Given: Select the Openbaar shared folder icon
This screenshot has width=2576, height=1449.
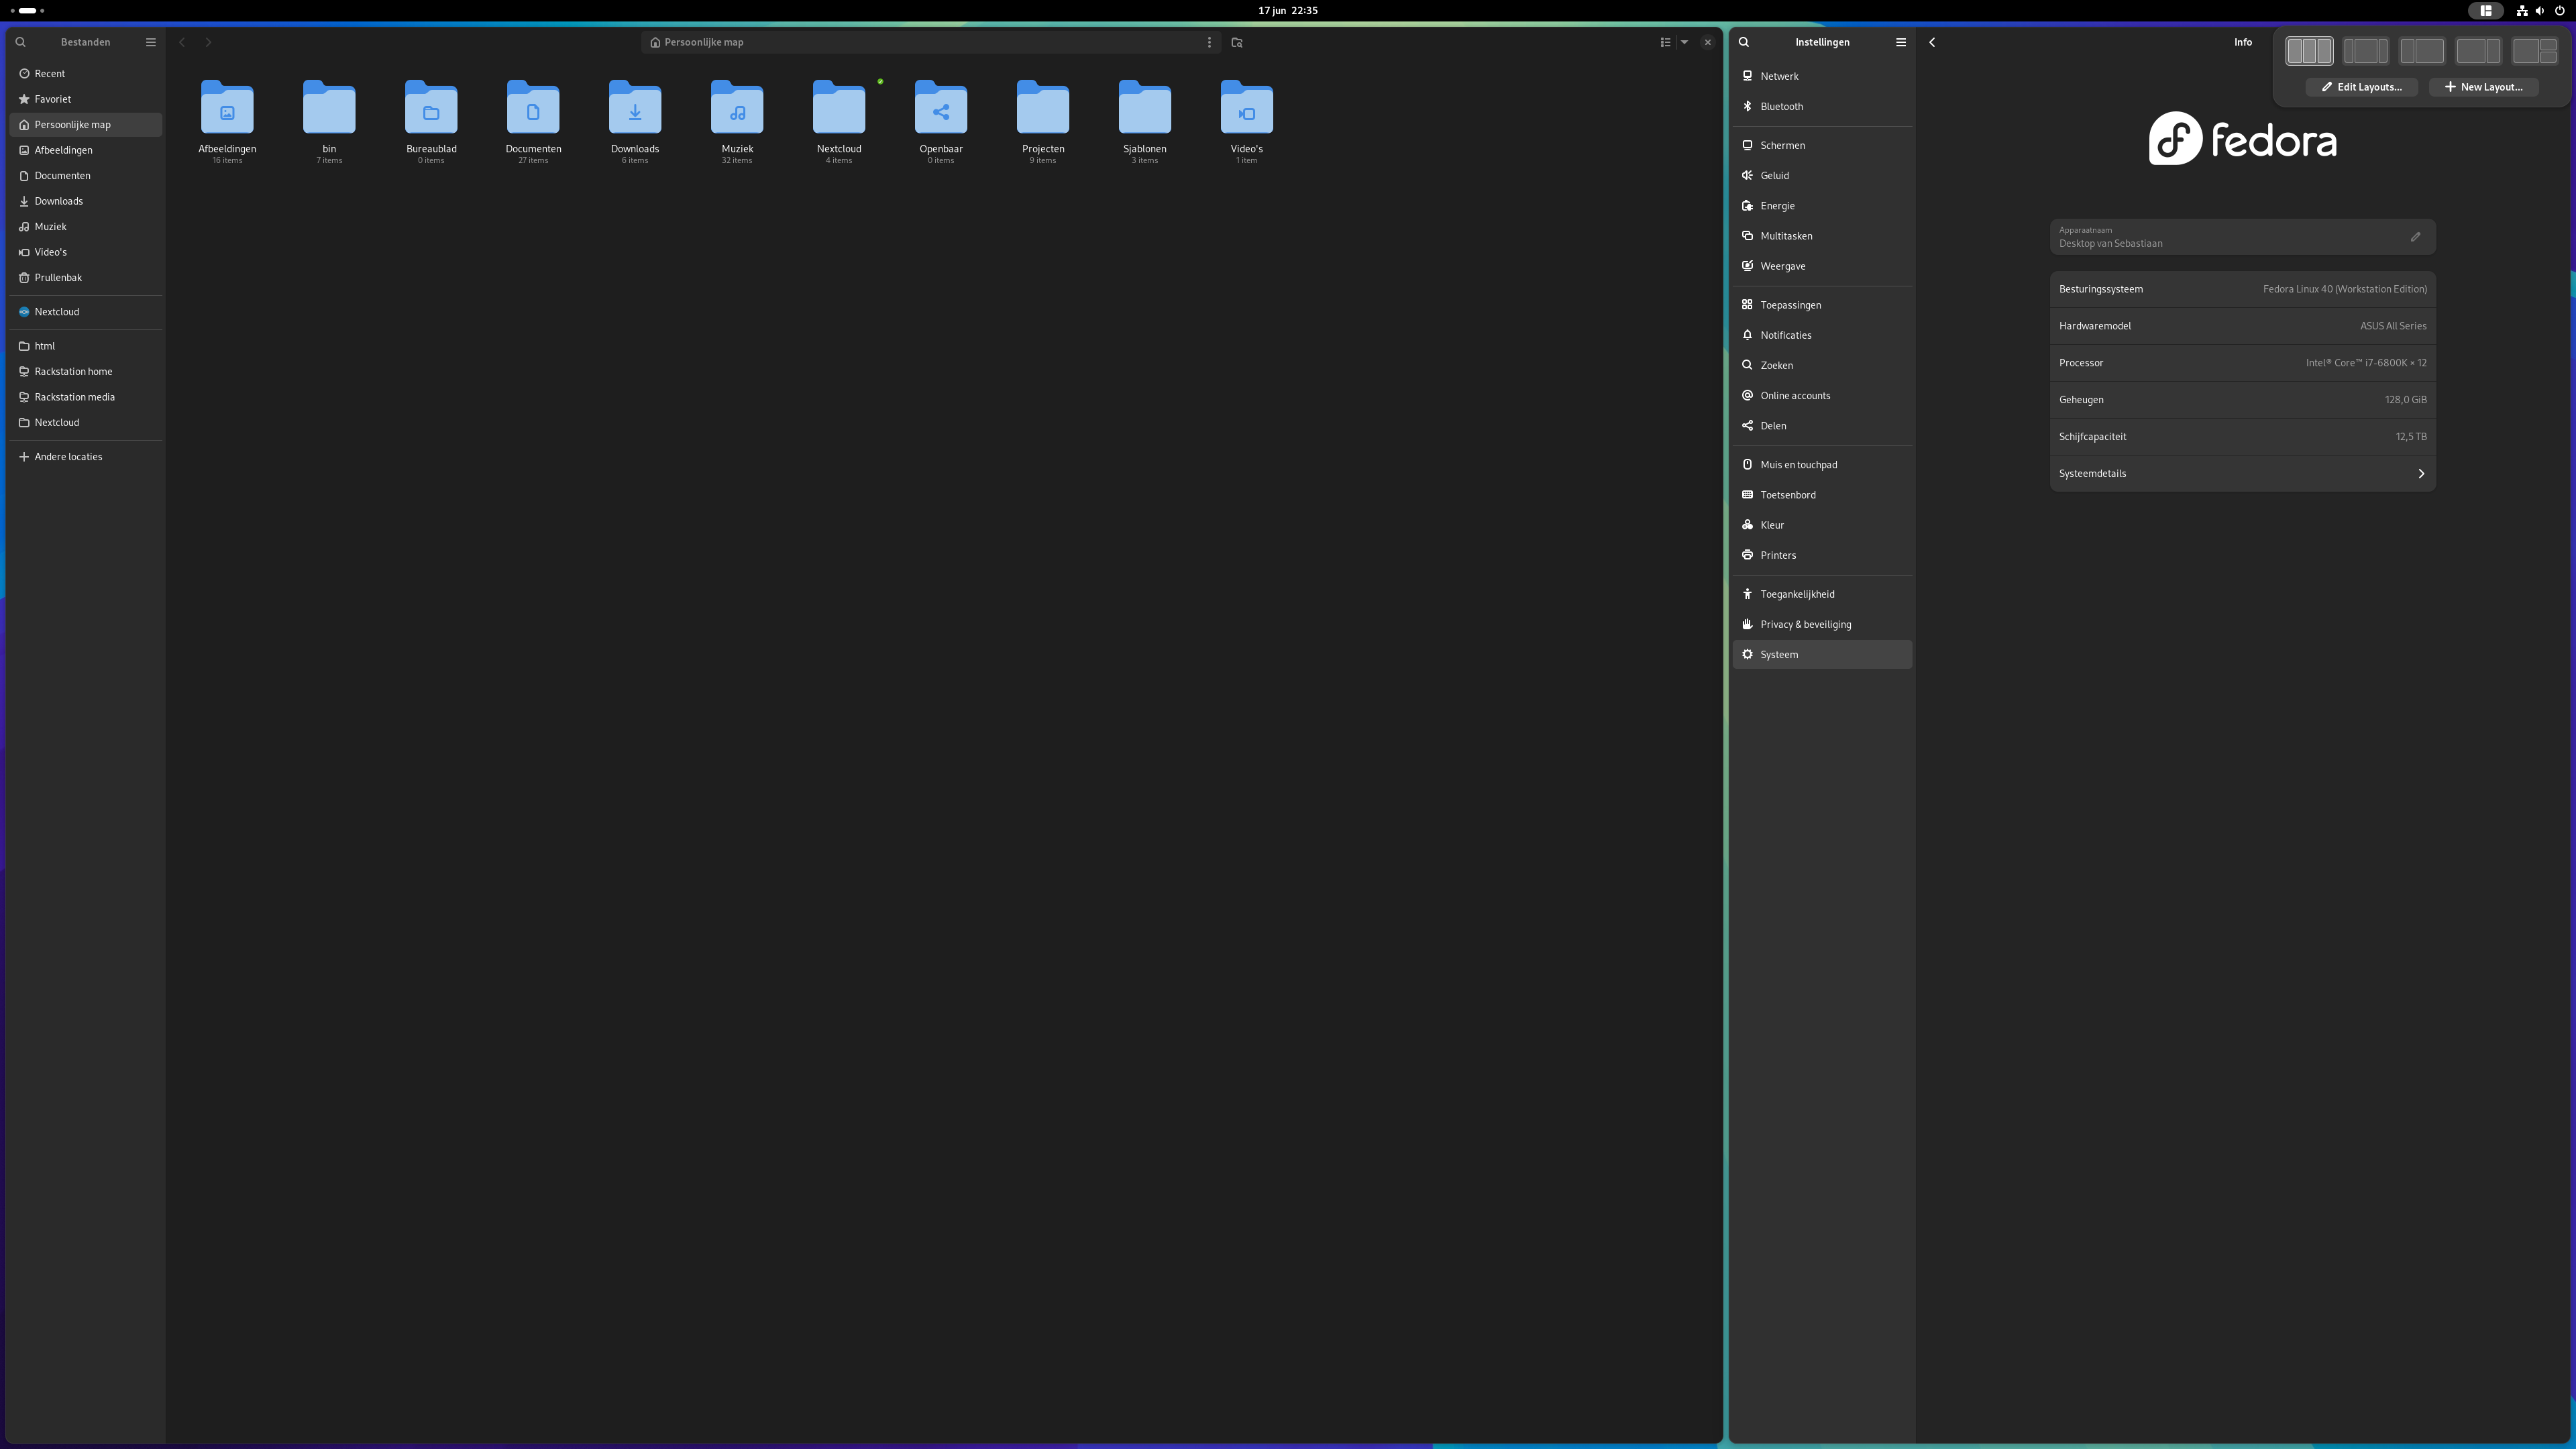Looking at the screenshot, I should click(x=941, y=107).
